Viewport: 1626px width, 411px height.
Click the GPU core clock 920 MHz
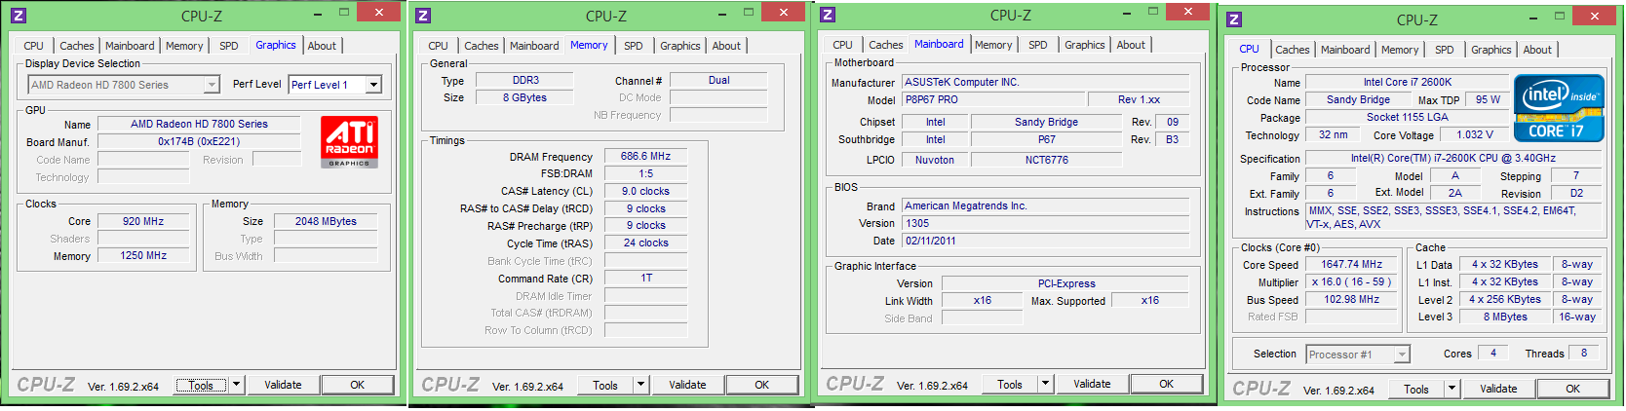click(143, 221)
